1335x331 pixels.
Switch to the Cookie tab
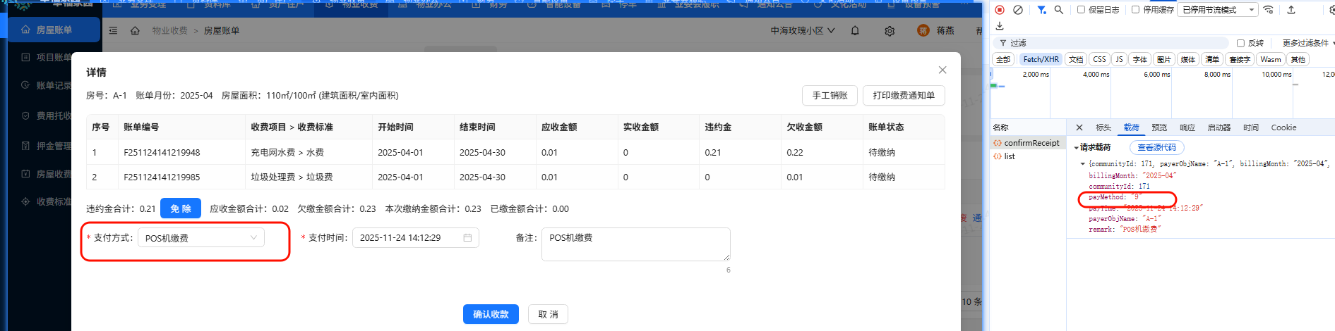pos(1283,127)
